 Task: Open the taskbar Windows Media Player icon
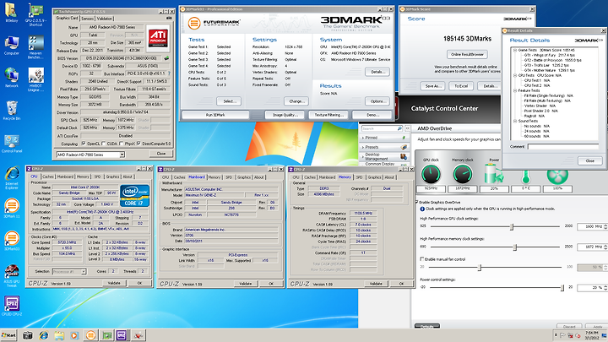pyautogui.click(x=74, y=335)
